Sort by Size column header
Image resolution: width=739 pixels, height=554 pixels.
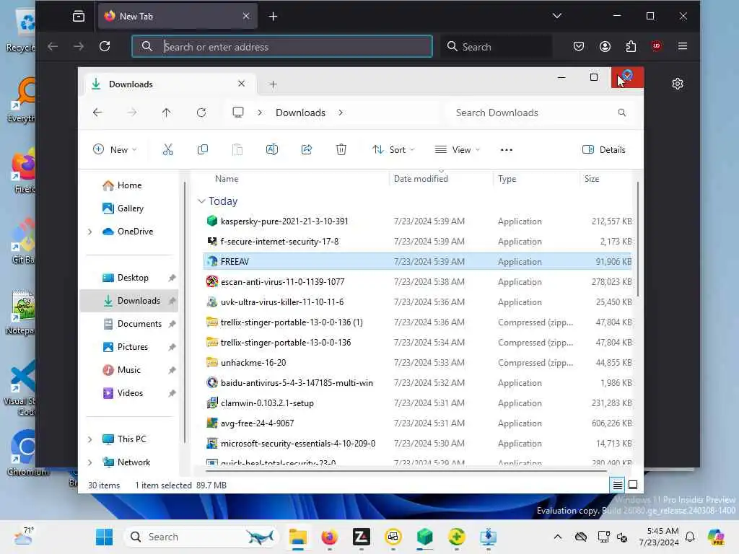click(x=592, y=179)
